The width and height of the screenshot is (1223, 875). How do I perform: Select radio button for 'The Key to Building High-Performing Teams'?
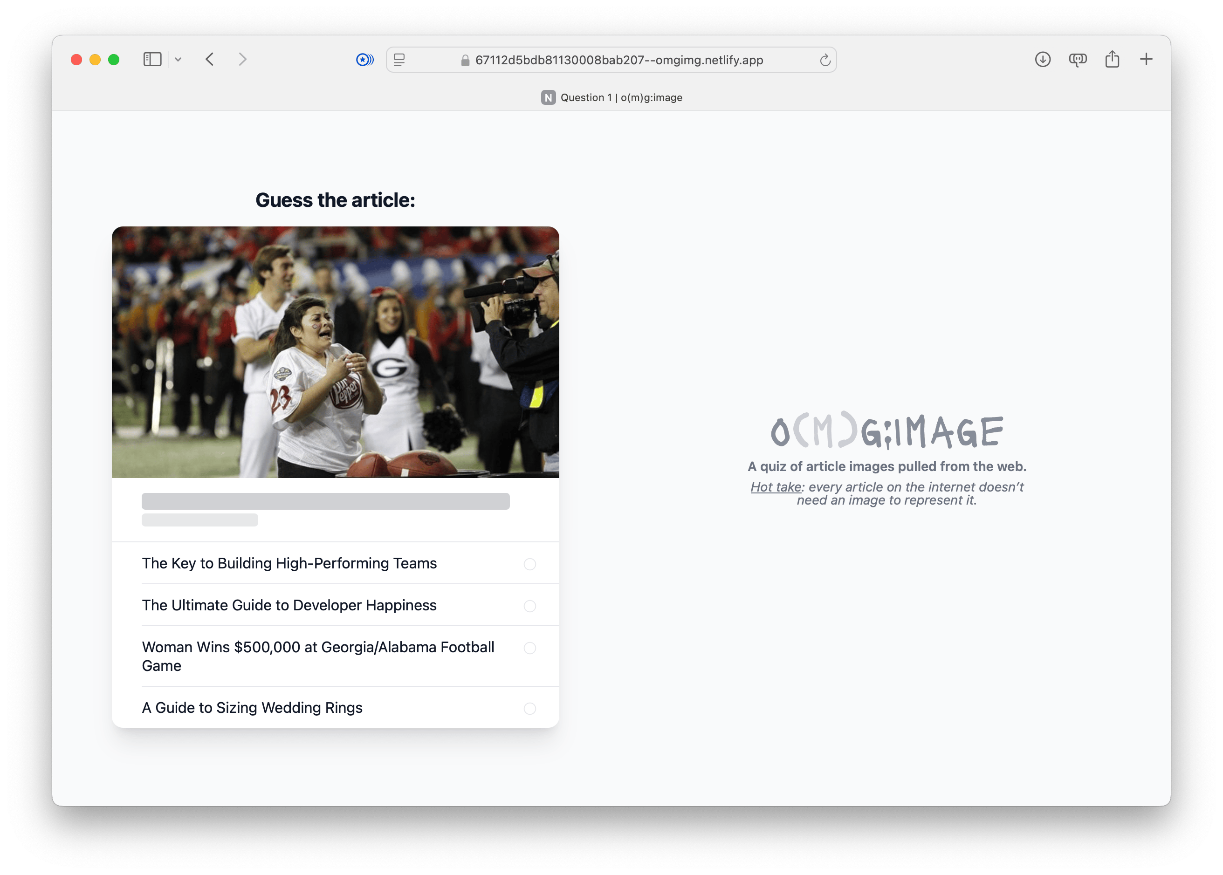click(x=528, y=562)
